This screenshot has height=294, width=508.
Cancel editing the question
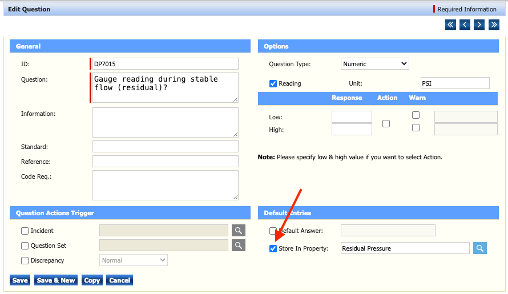click(119, 280)
